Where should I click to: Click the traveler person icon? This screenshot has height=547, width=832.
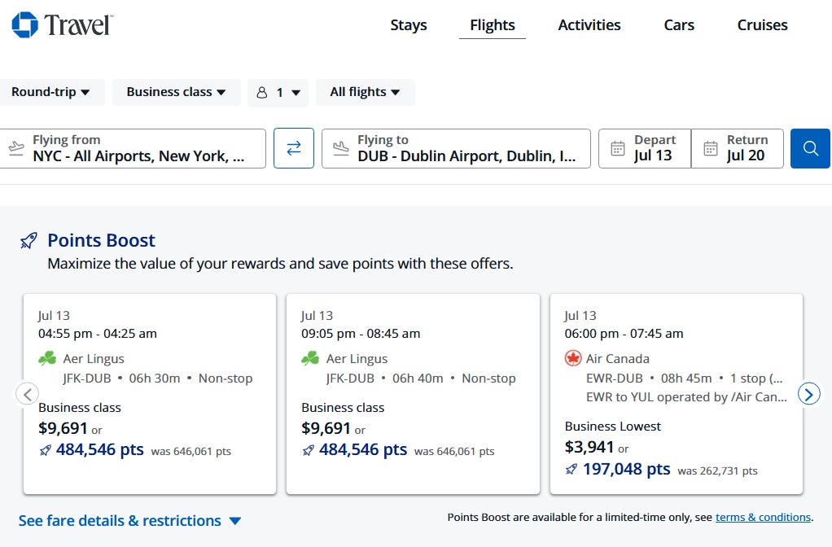click(x=262, y=93)
